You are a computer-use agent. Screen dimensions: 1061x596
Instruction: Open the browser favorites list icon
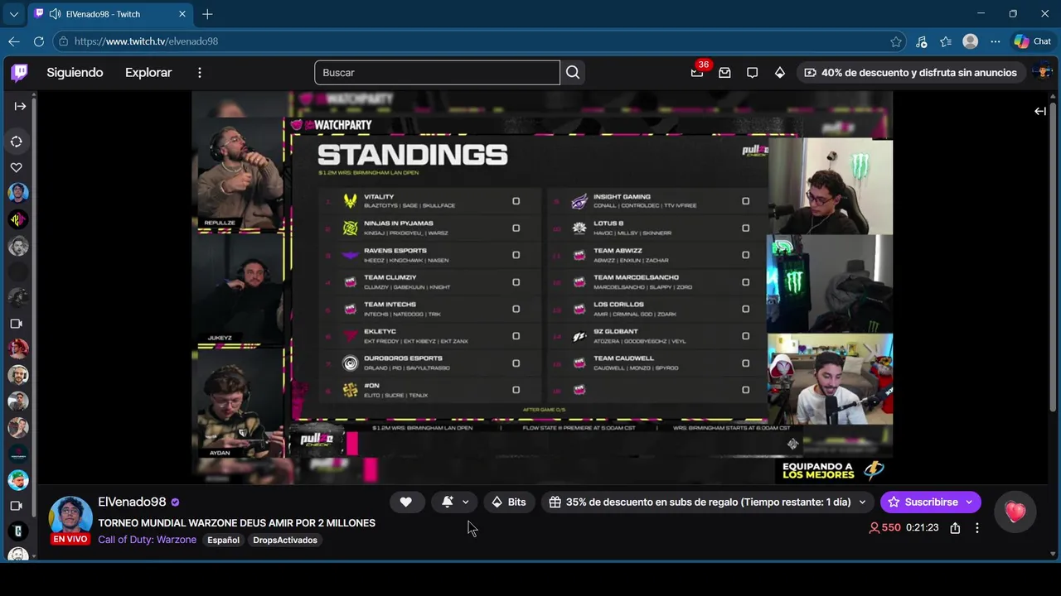946,41
